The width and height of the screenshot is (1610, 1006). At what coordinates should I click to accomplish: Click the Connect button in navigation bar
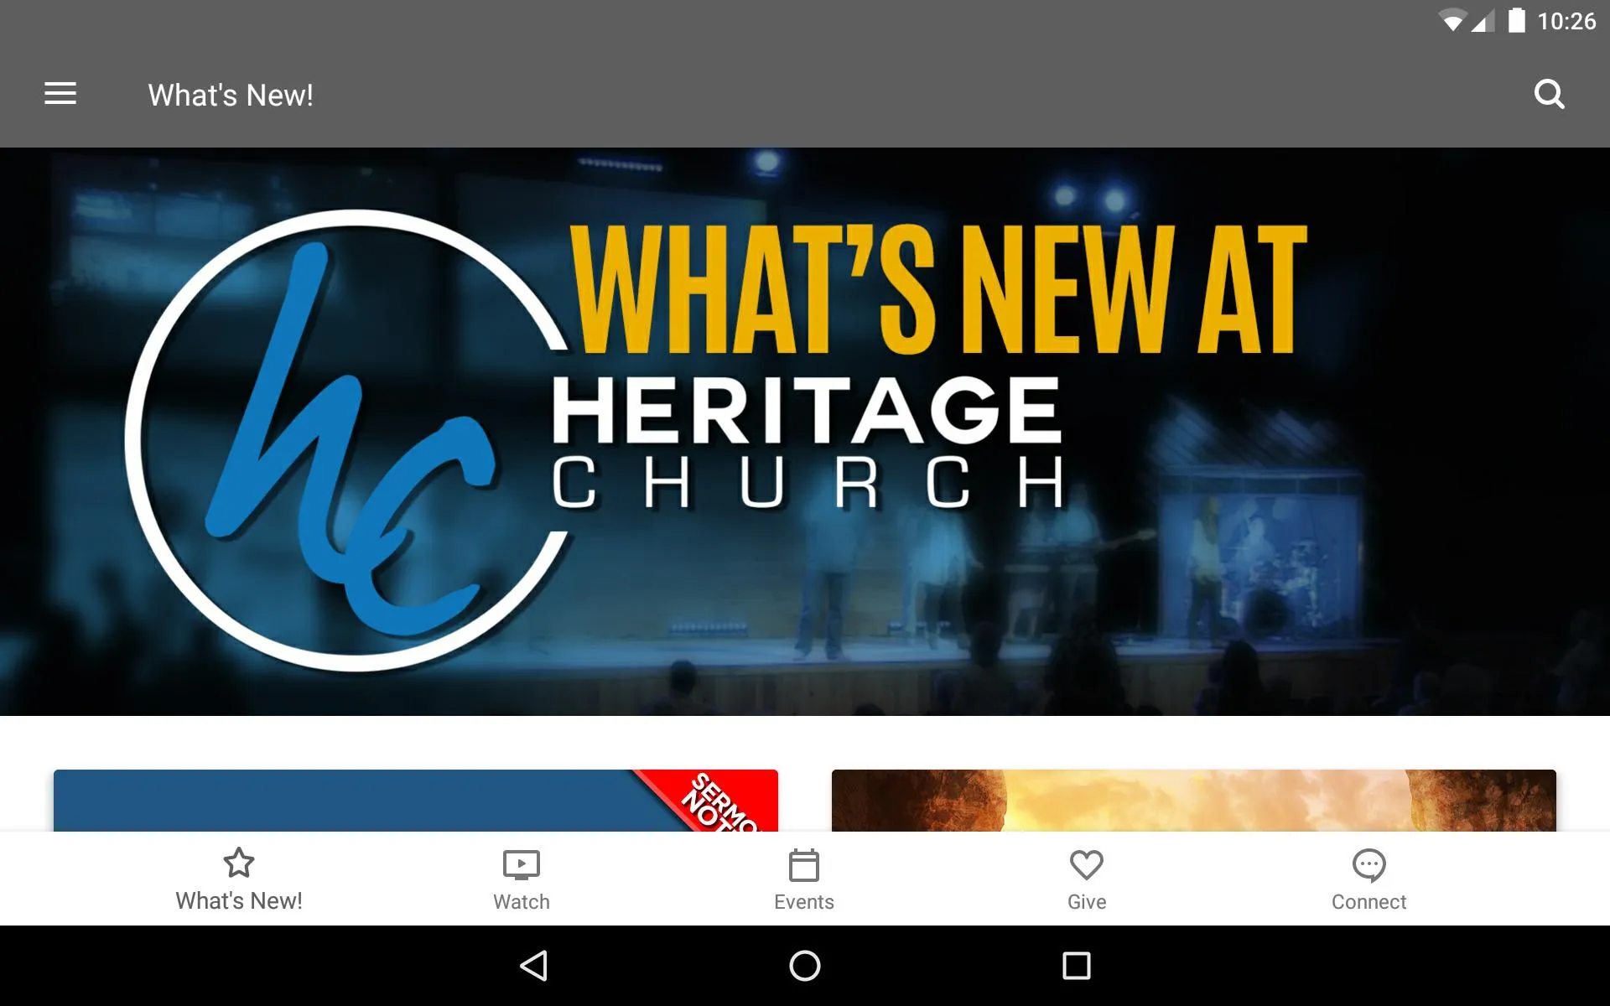[1368, 879]
